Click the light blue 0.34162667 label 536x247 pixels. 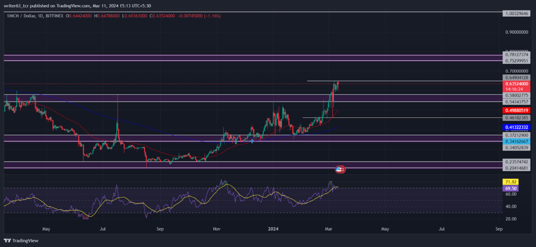click(517, 141)
